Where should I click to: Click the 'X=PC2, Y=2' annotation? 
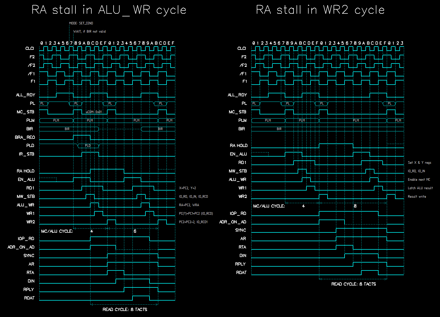[188, 188]
